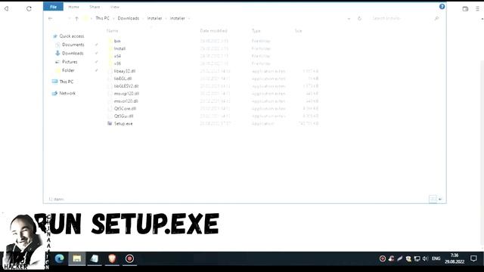
Task: Open address bar history dropdown arrow
Action: tap(349, 18)
